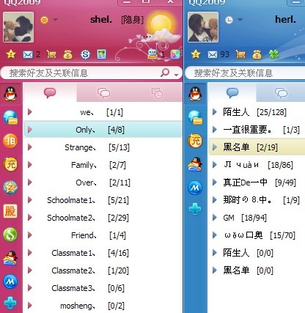Expand the 黑名单 [2/19] group
This screenshot has height=313, width=305.
257,147
